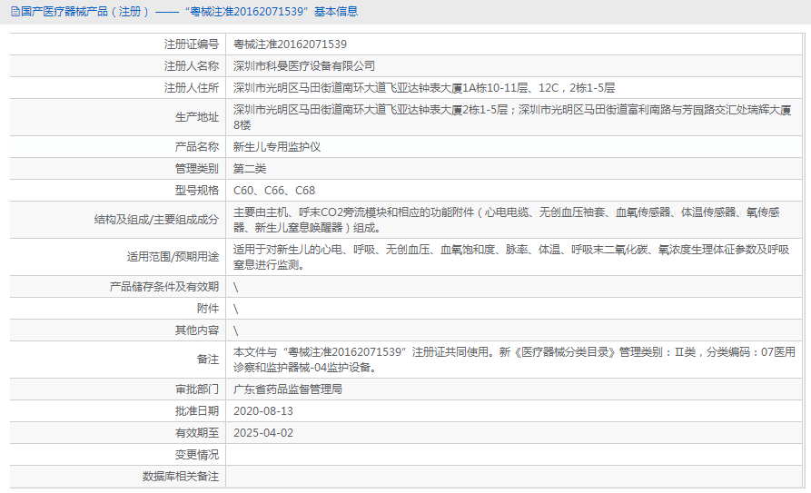Image resolution: width=811 pixels, height=493 pixels.
Task: Click the 备注 label
Action: coord(208,360)
